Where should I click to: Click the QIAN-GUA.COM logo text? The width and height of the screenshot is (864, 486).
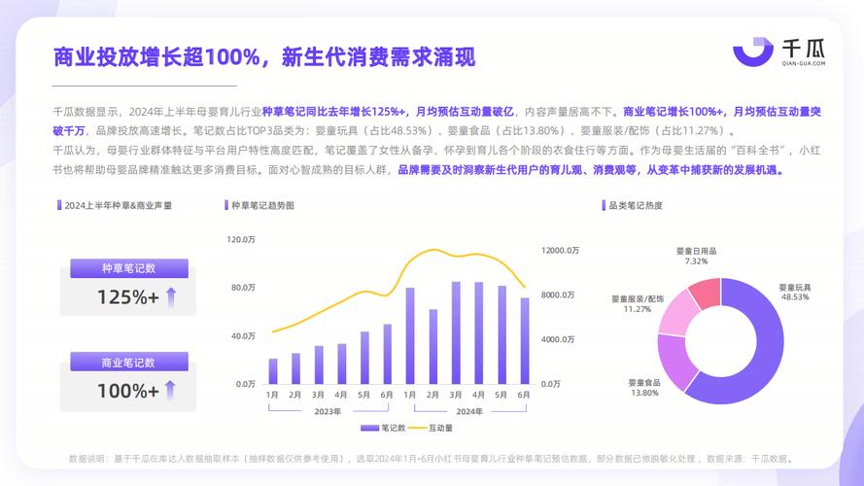(x=804, y=63)
